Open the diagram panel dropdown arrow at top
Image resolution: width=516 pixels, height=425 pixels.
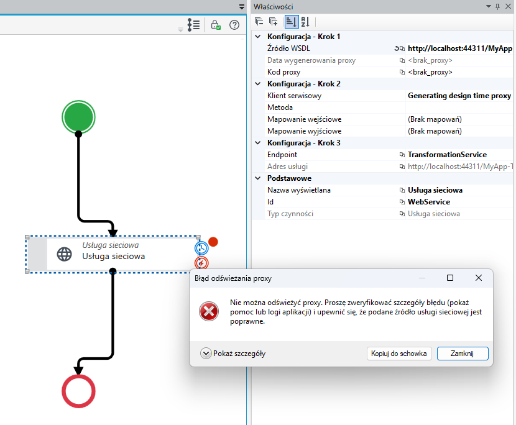click(242, 7)
